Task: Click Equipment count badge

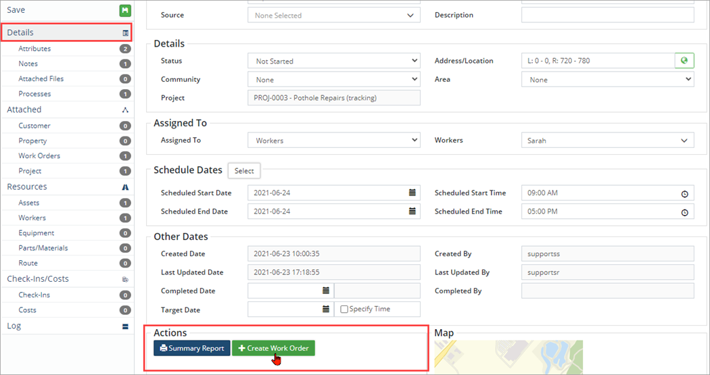Action: coord(125,233)
